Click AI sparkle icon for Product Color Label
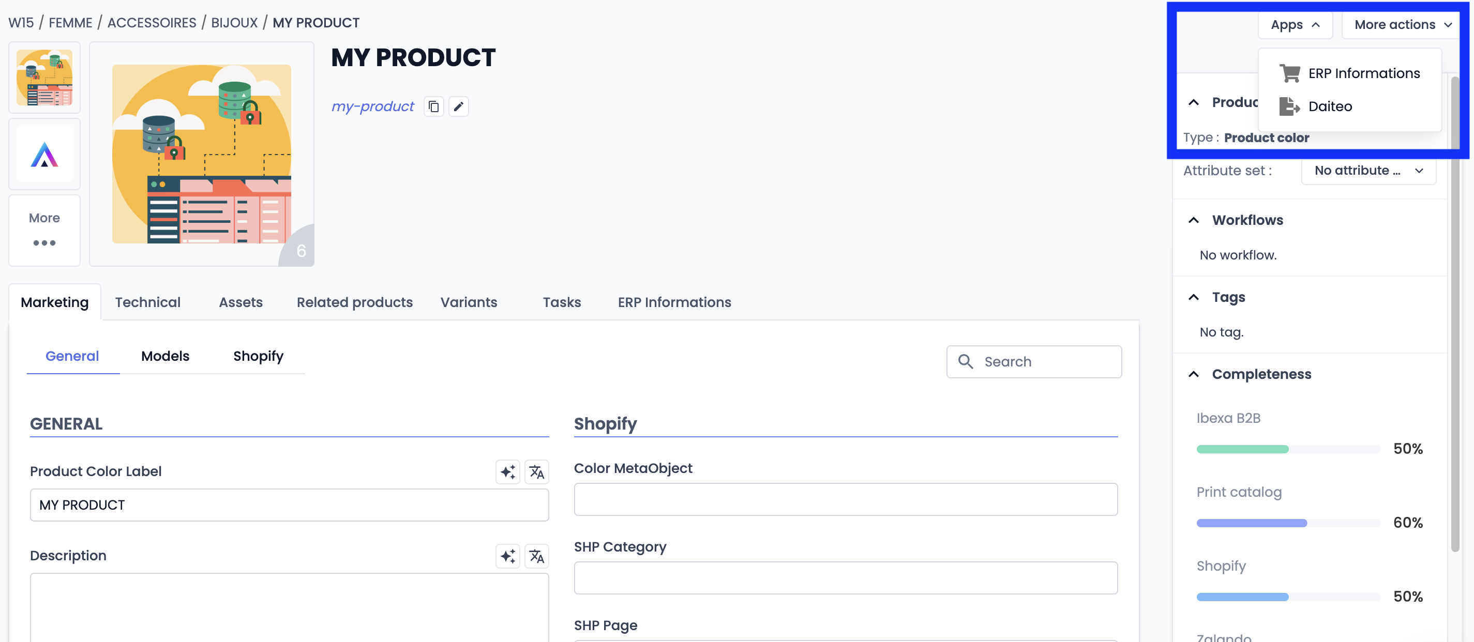Screen dimensions: 1474x642 click(507, 472)
